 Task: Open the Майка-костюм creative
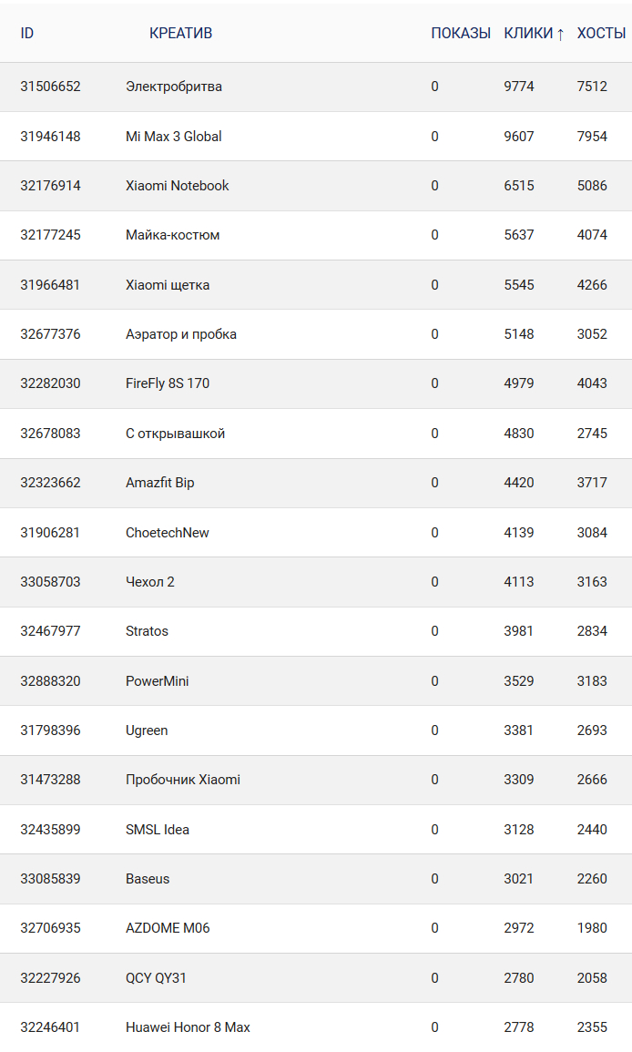tap(173, 235)
